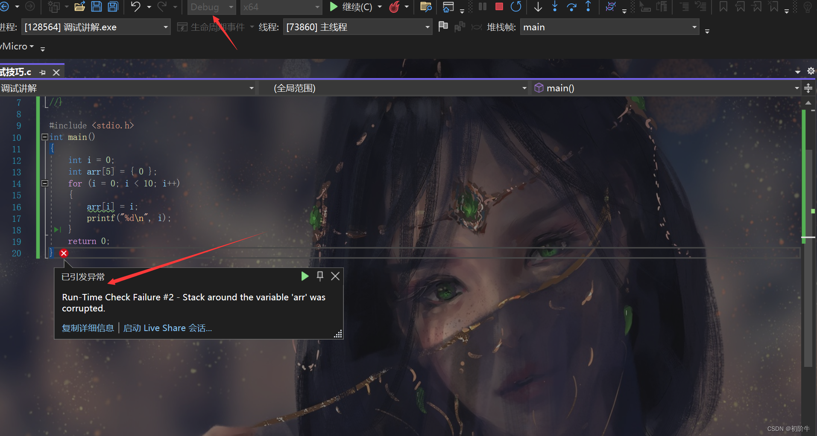
Task: Click line 18 current statement arrow
Action: 57,230
